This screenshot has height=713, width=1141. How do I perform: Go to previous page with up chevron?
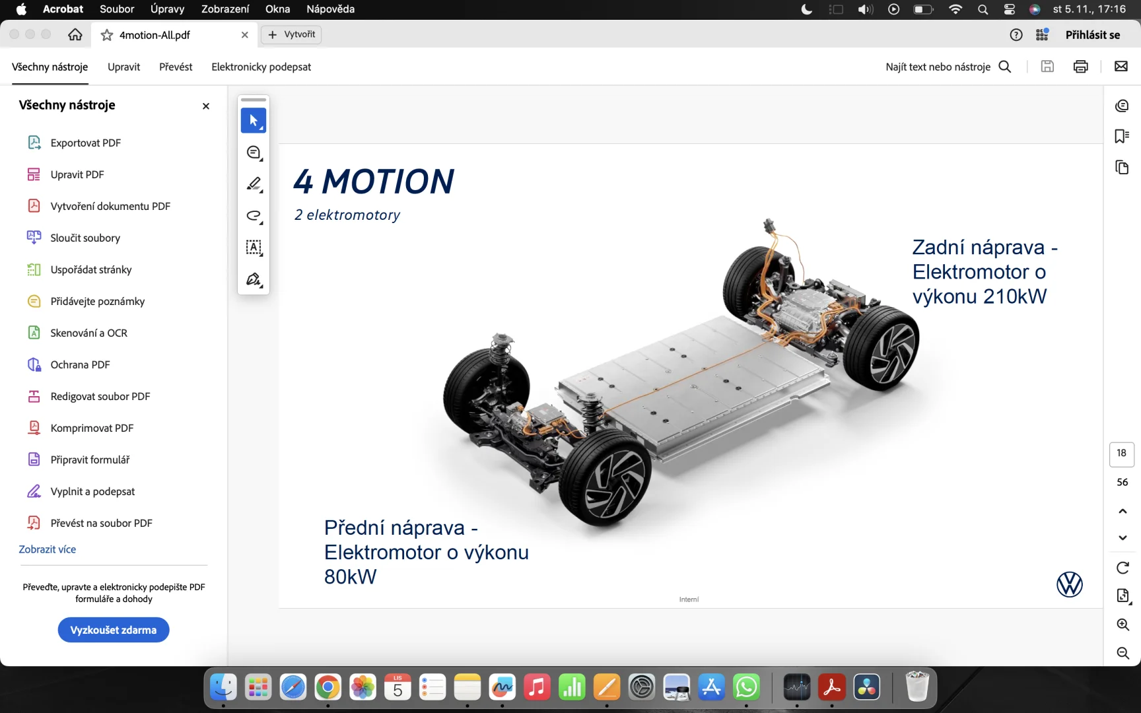coord(1122,511)
